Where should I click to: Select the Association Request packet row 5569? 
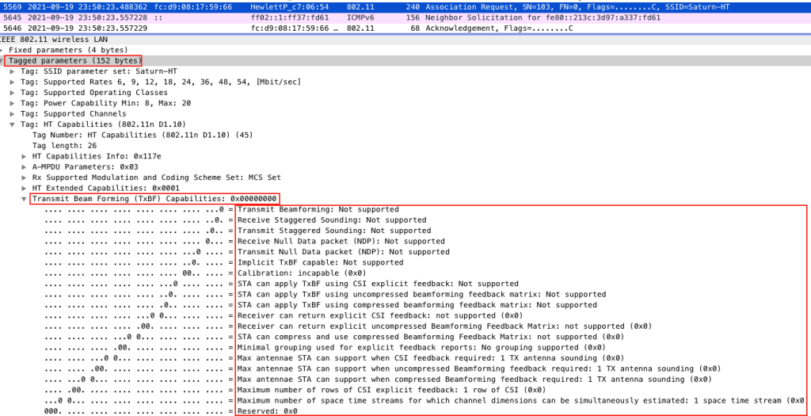click(396, 6)
